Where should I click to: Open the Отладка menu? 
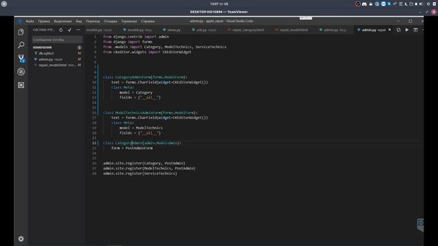click(x=110, y=21)
